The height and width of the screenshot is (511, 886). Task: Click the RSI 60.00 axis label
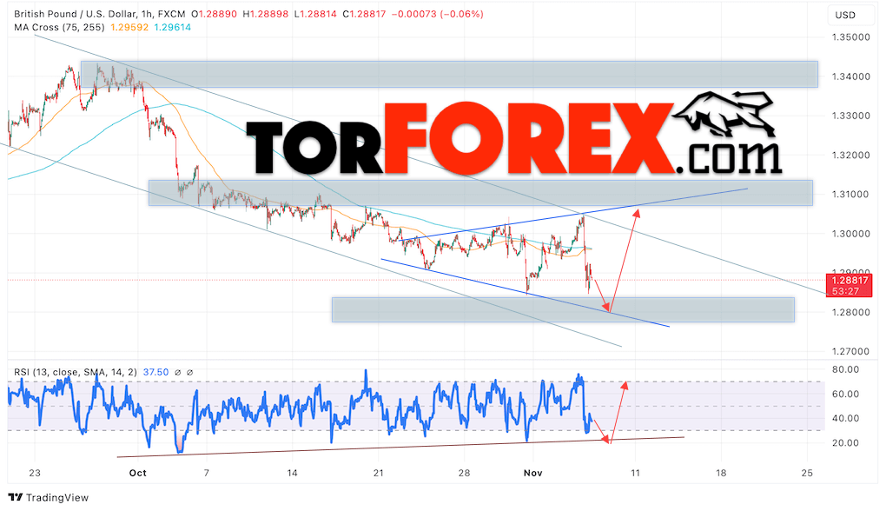coord(845,394)
